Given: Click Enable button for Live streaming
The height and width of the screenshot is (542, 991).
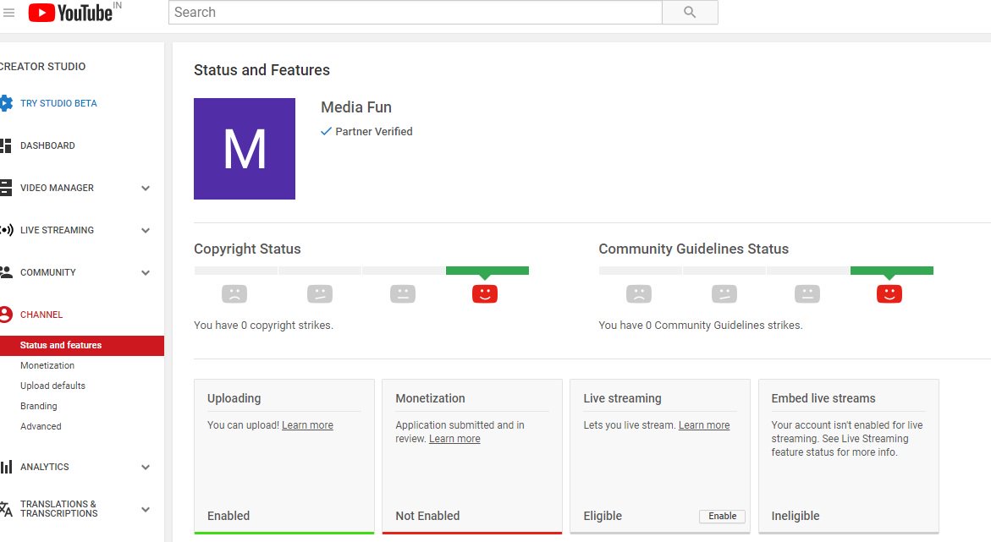Looking at the screenshot, I should 723,516.
